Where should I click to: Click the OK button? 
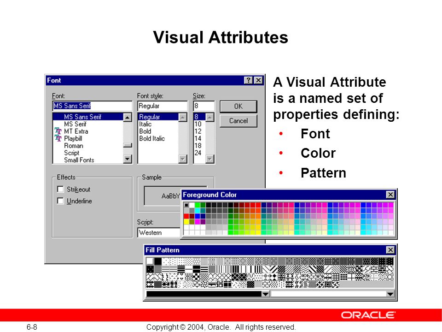click(238, 107)
